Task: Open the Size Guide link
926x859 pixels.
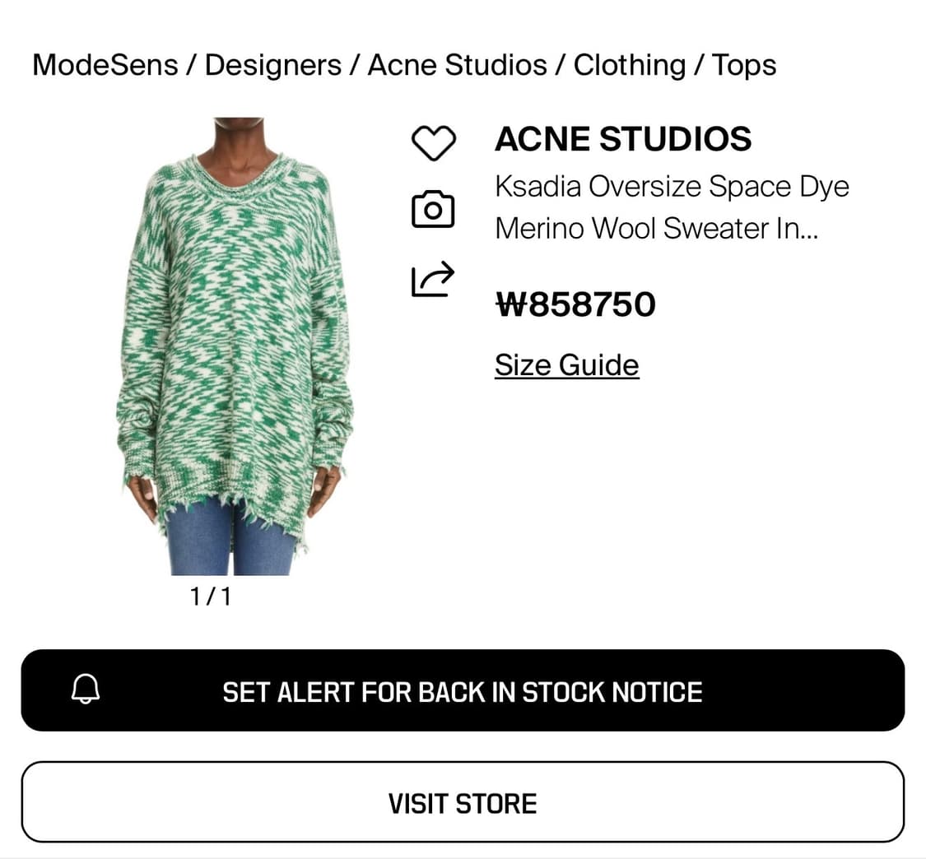Action: click(567, 364)
